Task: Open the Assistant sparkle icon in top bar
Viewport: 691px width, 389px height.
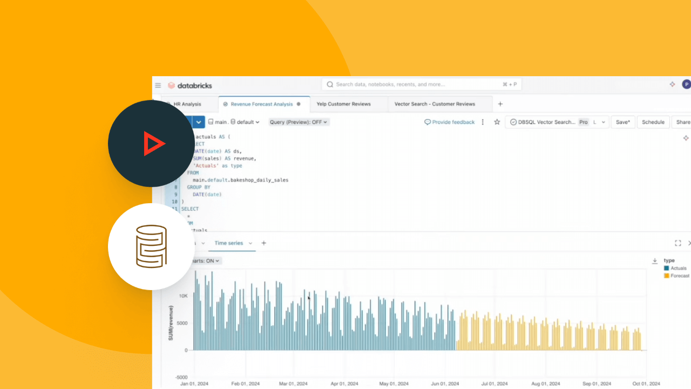Action: pyautogui.click(x=672, y=84)
